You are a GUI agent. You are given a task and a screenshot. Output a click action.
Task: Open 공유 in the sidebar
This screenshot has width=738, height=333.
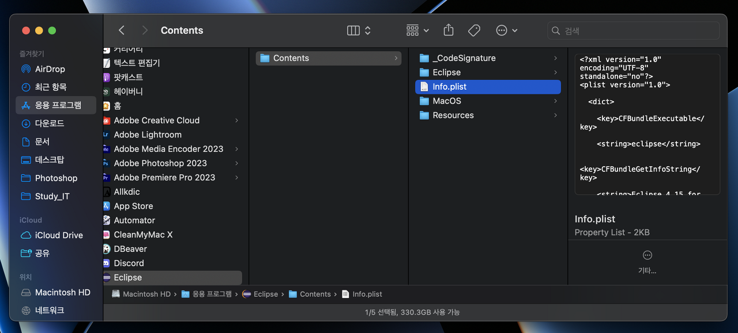point(56,253)
